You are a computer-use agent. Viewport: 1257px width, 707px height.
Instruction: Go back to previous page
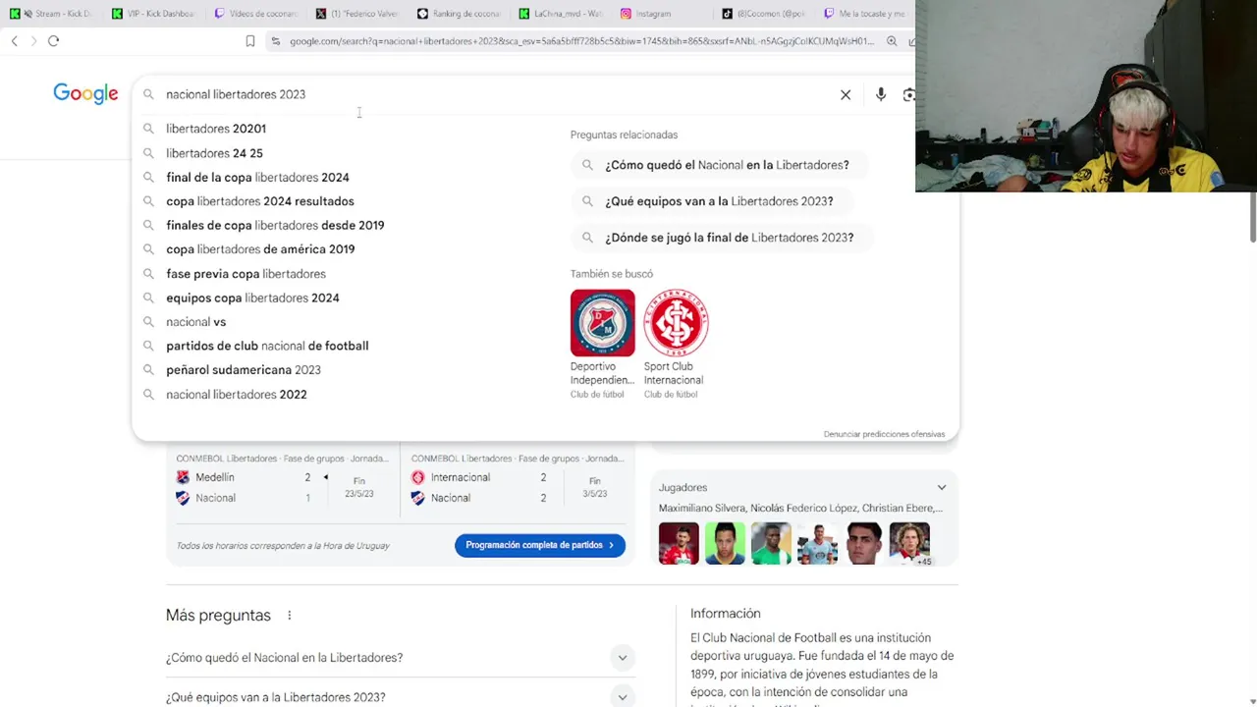14,41
